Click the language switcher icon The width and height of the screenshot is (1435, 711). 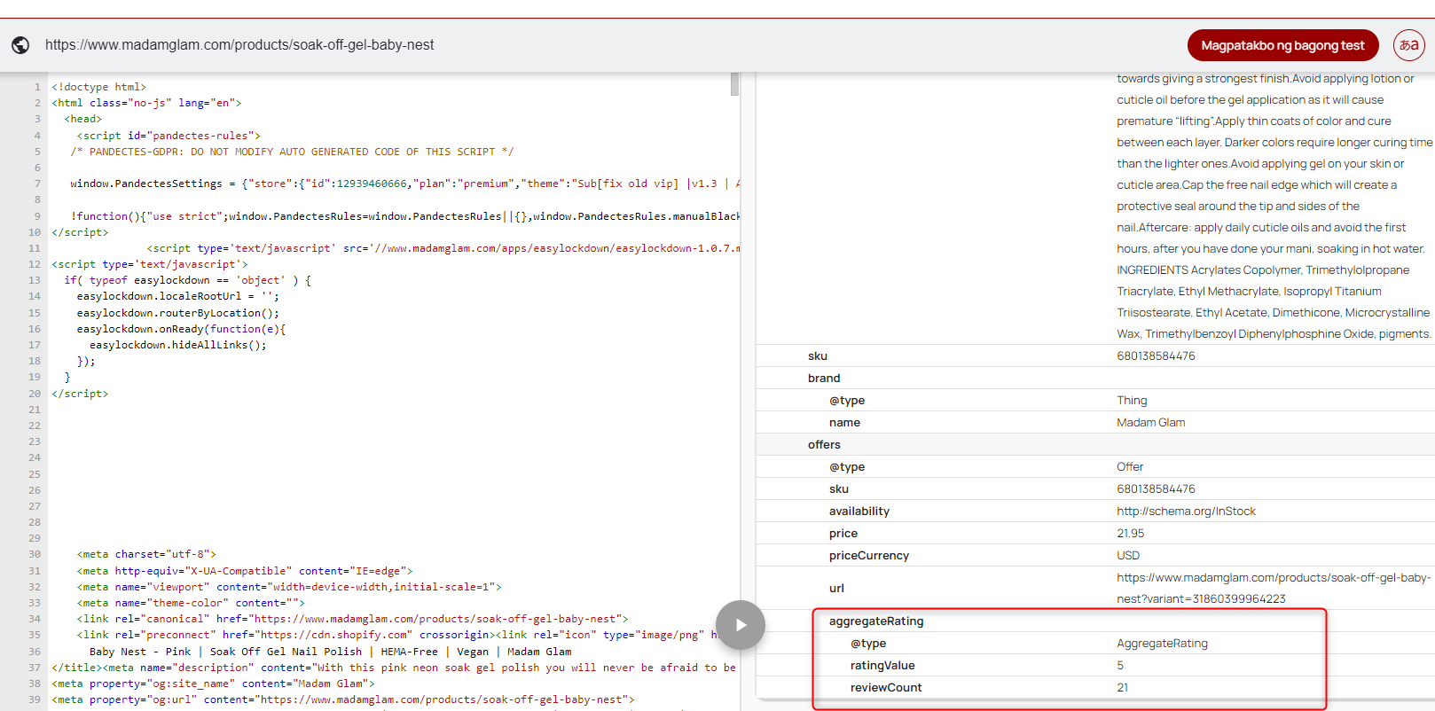coord(1408,45)
